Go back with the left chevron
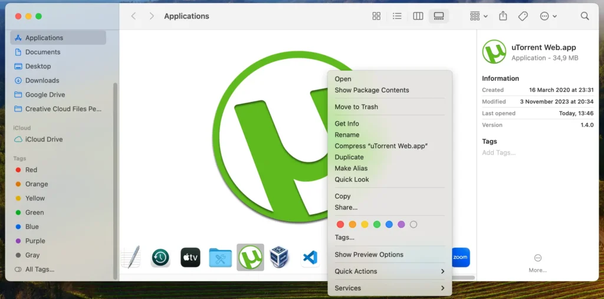 [x=133, y=16]
